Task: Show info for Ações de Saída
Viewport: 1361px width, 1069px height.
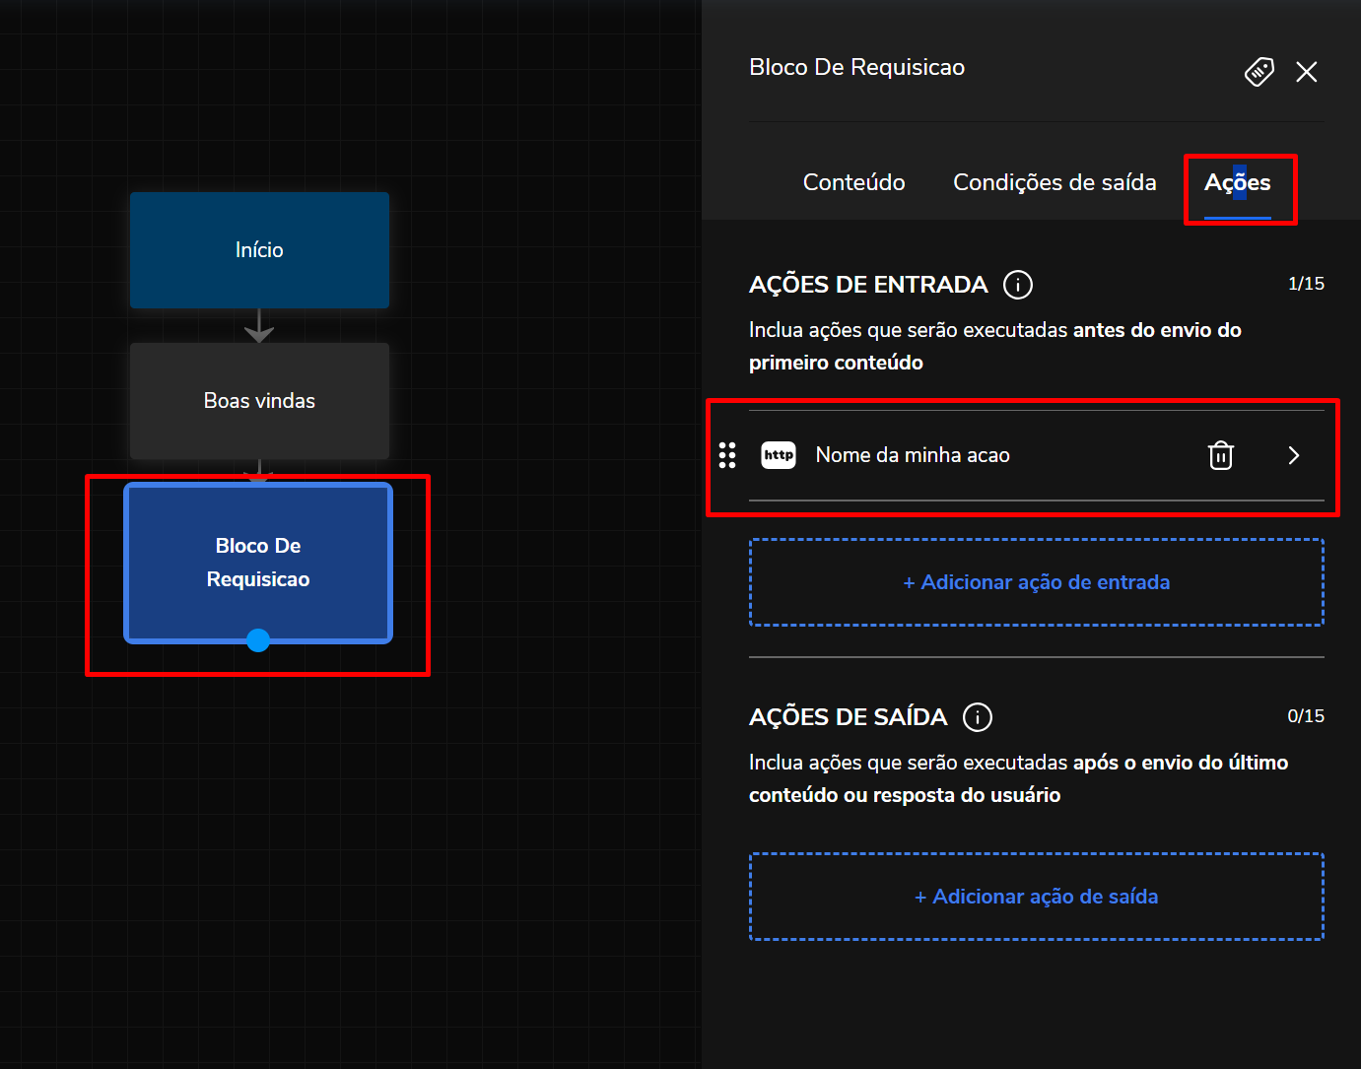Action: coord(977,717)
